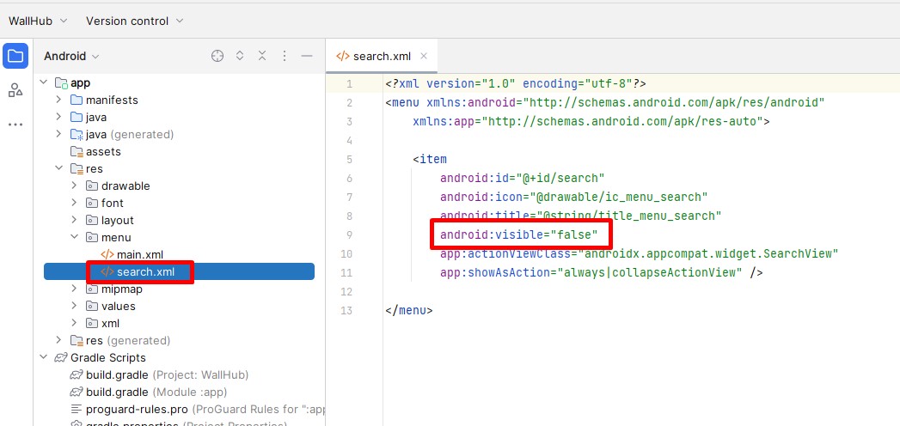Open the Version control dropdown
Viewport: 900px width, 426px height.
(x=135, y=21)
